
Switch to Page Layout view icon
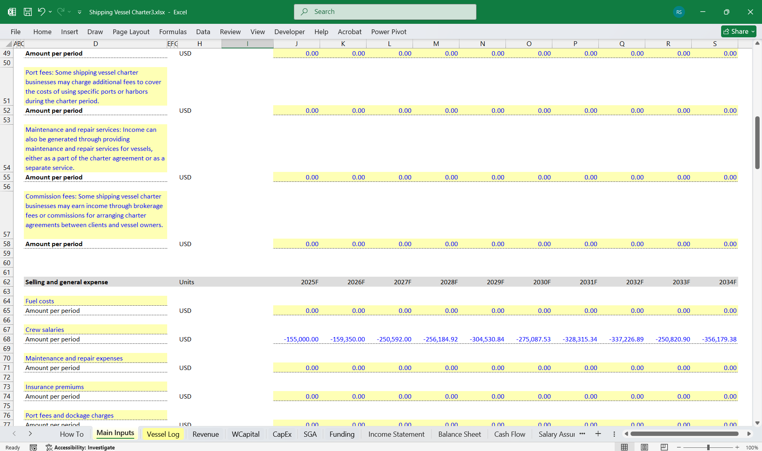coord(644,447)
